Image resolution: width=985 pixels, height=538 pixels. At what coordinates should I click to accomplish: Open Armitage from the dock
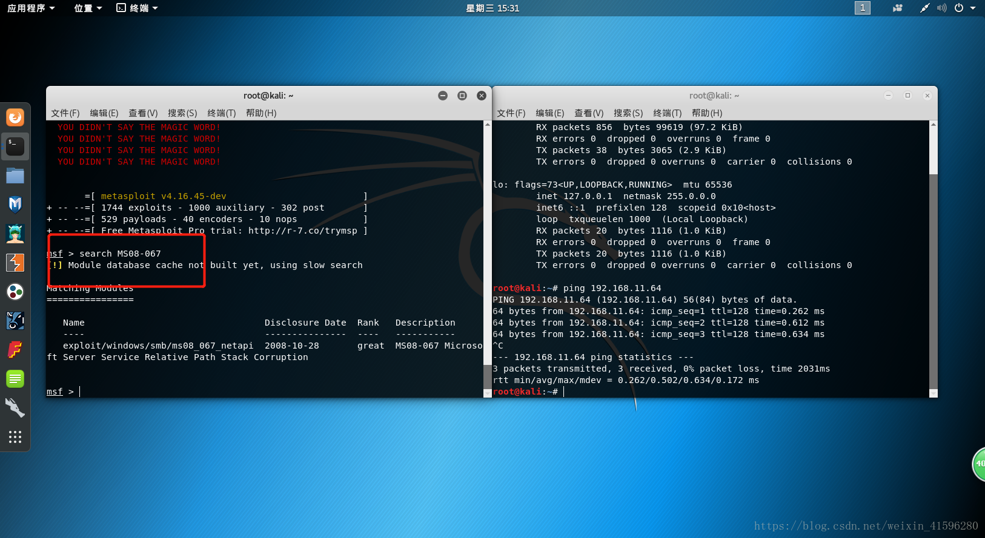(x=15, y=234)
